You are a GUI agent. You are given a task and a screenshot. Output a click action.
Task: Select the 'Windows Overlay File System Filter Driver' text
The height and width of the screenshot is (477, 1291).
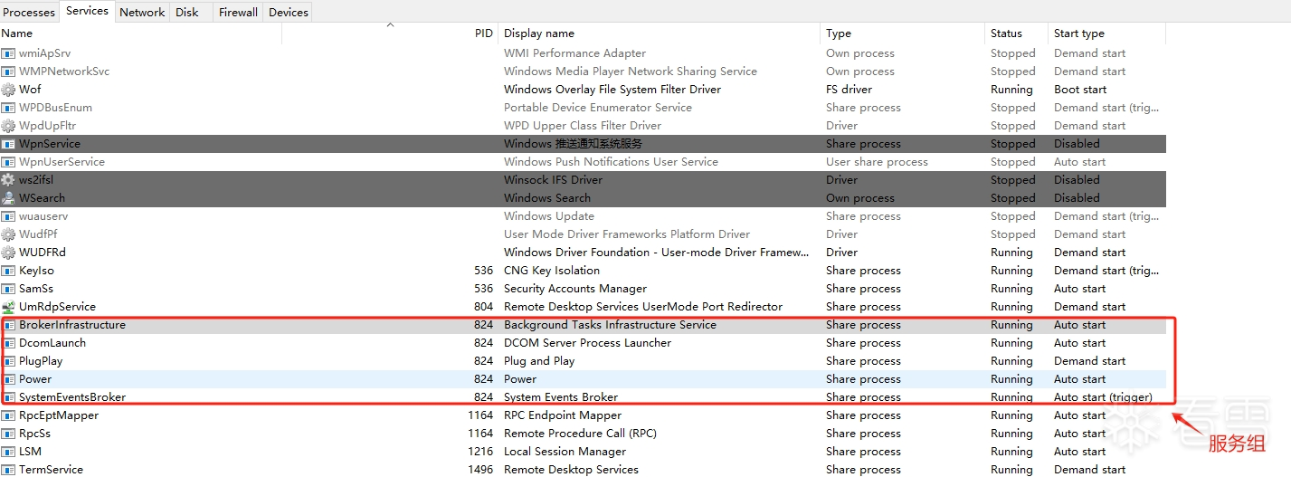pyautogui.click(x=612, y=90)
